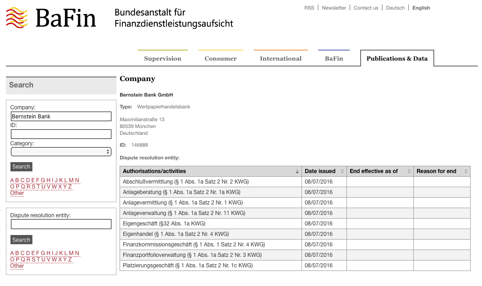Open the RSS link
Viewport: 482px width, 286px height.
click(309, 8)
